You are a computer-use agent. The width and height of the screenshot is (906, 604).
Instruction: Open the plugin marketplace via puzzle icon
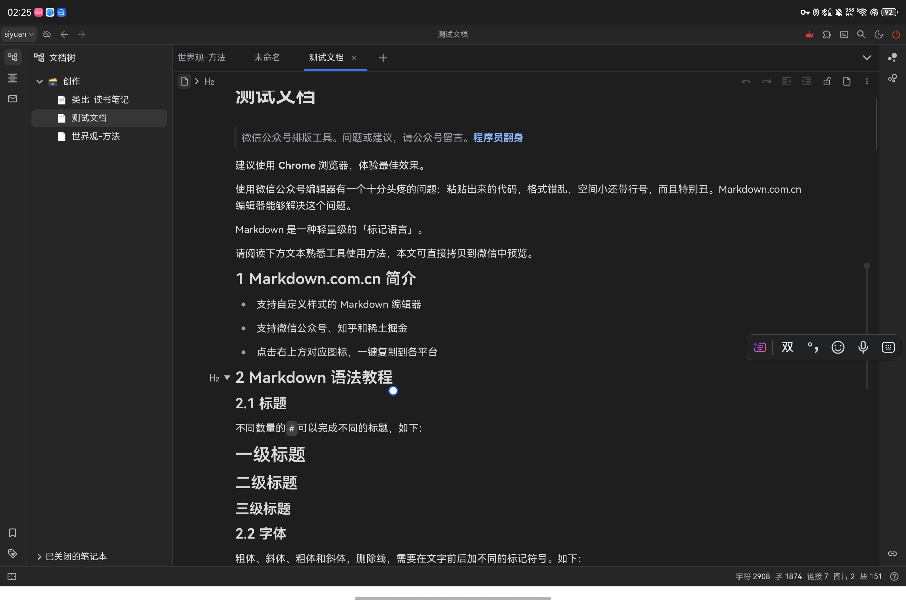[x=827, y=34]
